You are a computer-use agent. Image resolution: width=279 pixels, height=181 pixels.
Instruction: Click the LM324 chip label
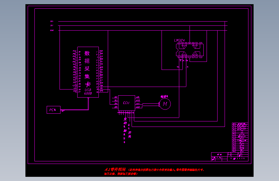179,41
